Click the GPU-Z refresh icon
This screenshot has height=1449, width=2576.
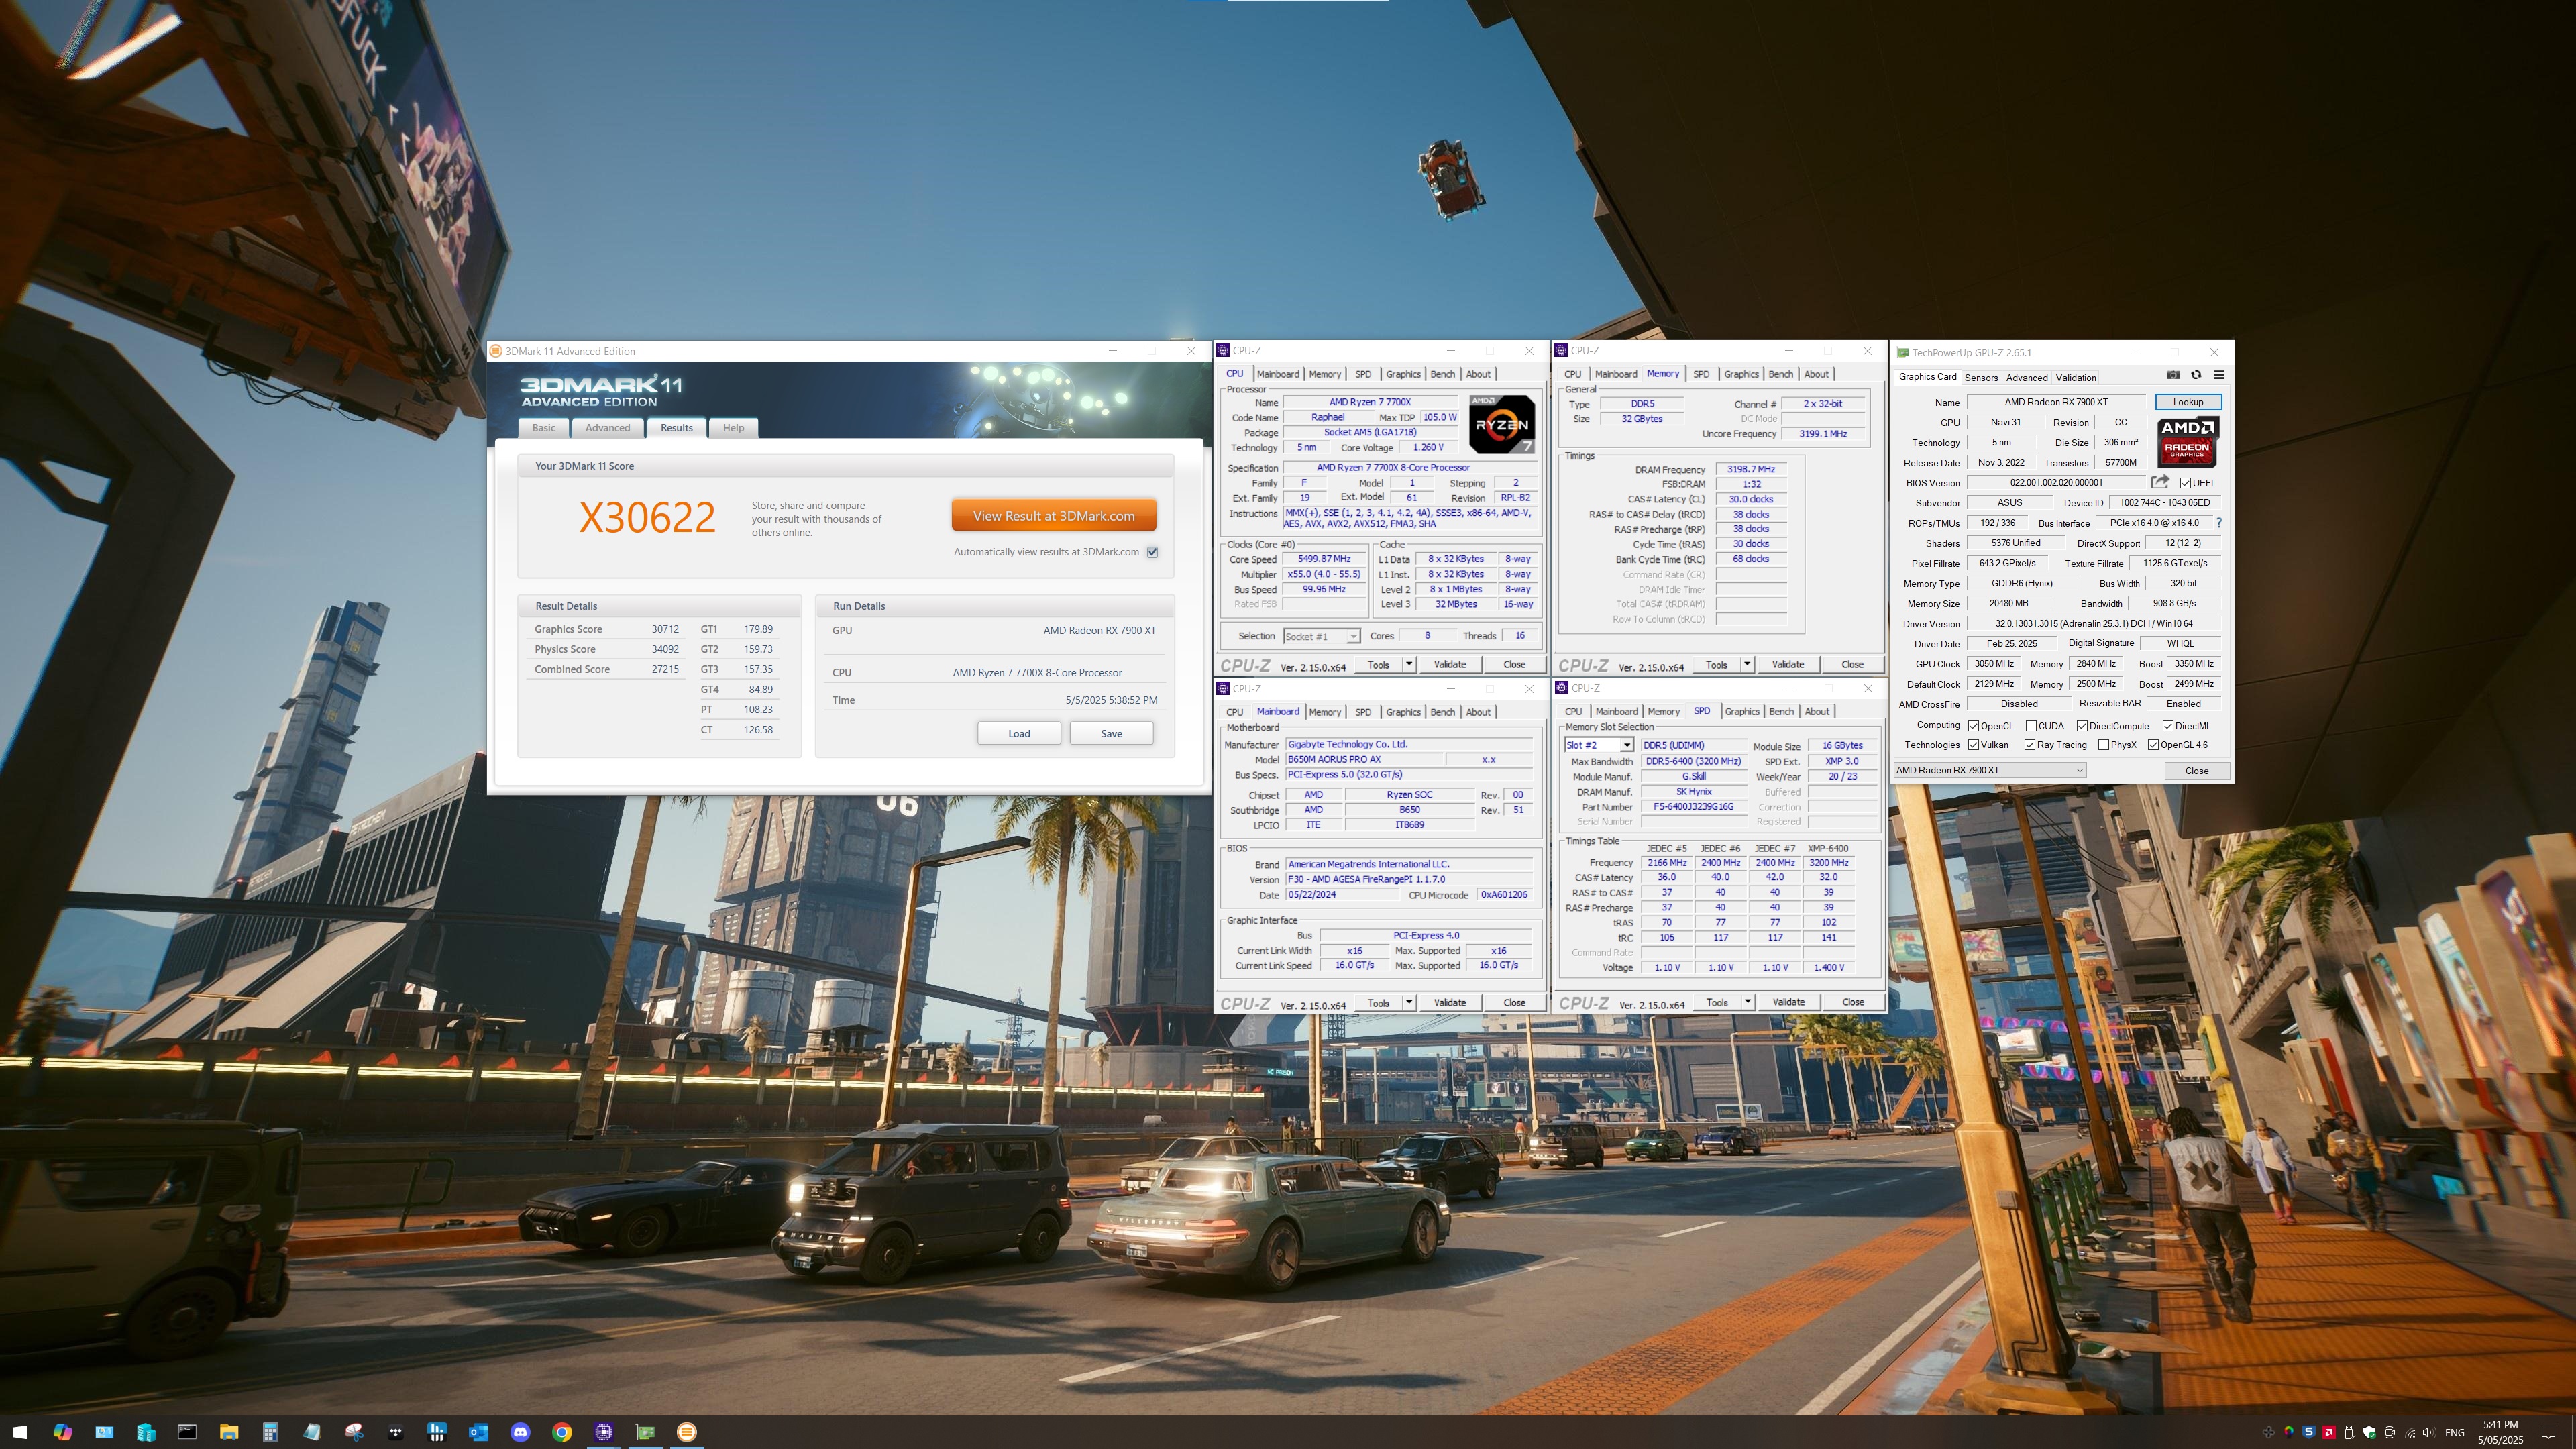pyautogui.click(x=2196, y=375)
